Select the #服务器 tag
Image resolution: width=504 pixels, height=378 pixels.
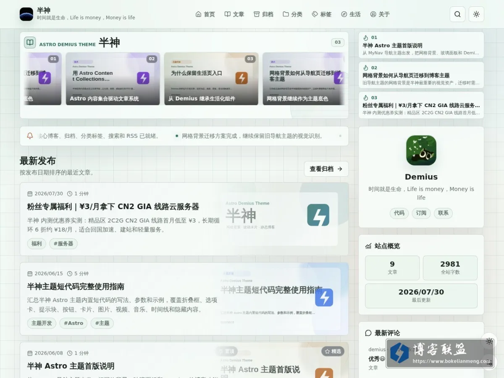(x=63, y=244)
